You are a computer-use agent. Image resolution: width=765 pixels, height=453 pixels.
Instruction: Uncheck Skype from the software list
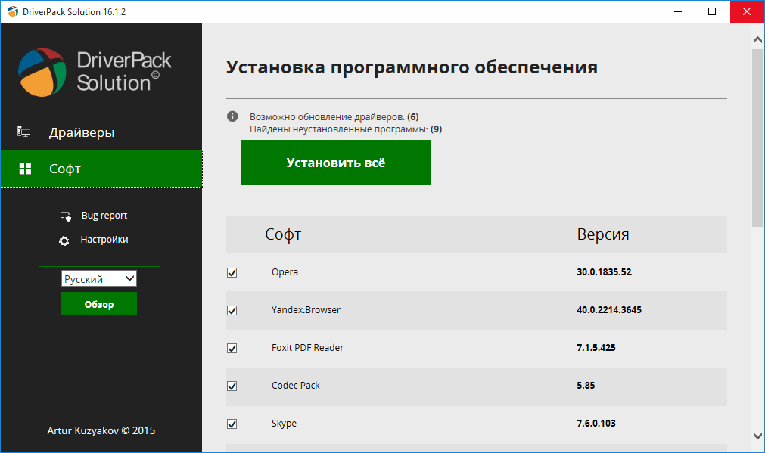point(232,424)
